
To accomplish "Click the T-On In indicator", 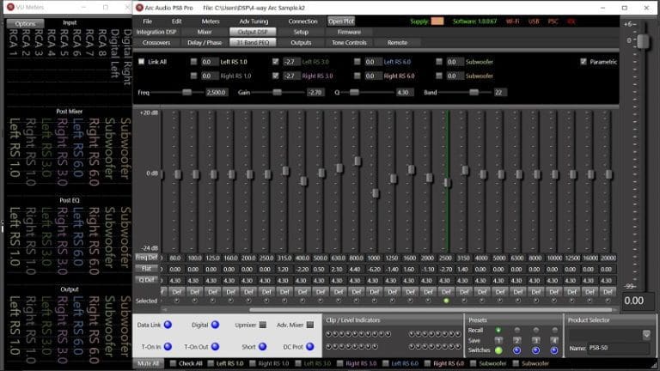I will pyautogui.click(x=168, y=346).
